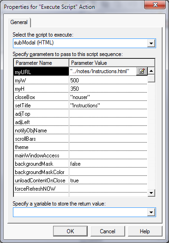Image resolution: width=169 pixels, height=243 pixels.
Task: Click the parameter list scrollbar thumb
Action: (x=151, y=78)
